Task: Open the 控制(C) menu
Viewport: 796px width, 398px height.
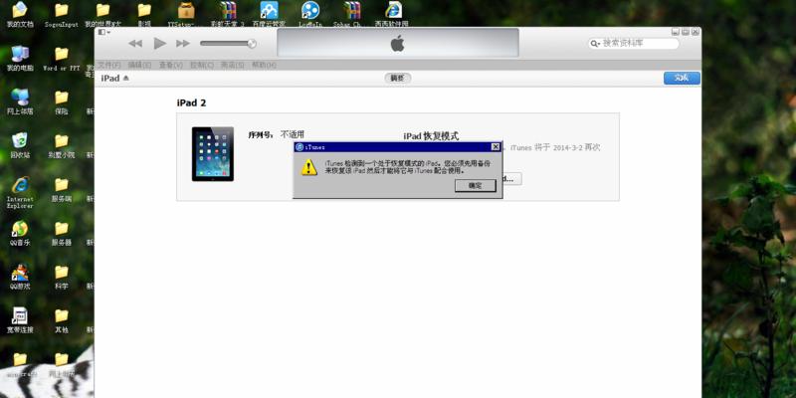Action: [202, 65]
